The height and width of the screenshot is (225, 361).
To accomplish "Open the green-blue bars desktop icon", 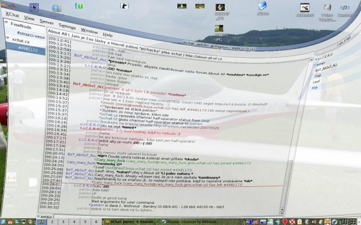I will tap(78, 6).
